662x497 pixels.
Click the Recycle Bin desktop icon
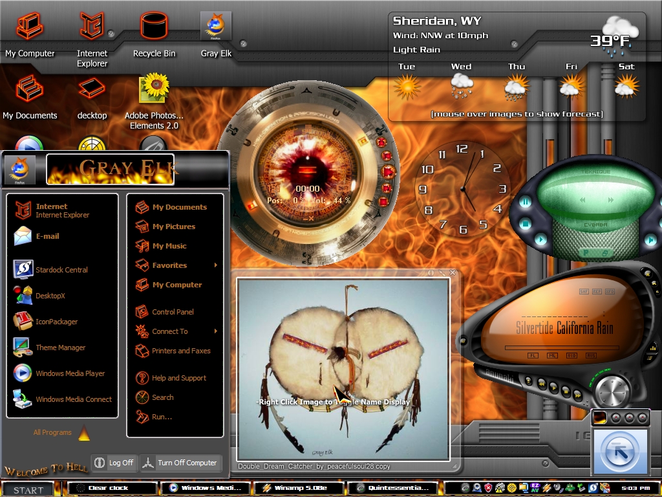tap(154, 35)
